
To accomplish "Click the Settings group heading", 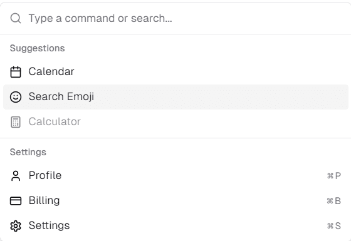I will (x=28, y=152).
